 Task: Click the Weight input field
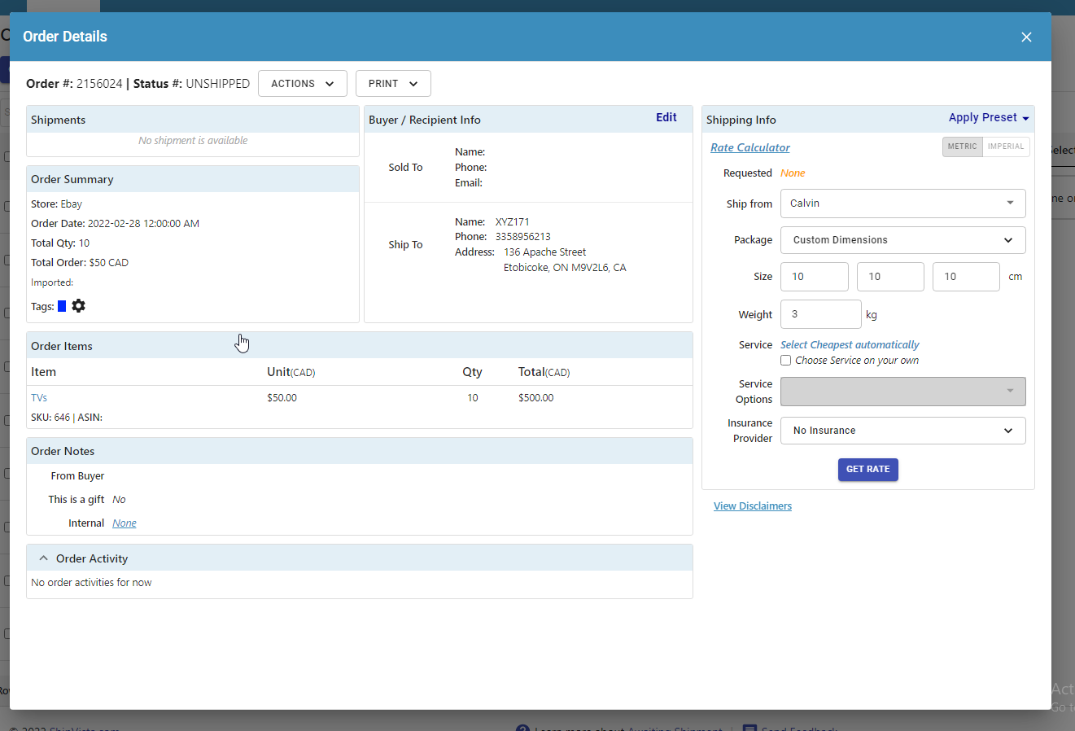(x=821, y=314)
